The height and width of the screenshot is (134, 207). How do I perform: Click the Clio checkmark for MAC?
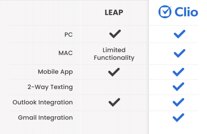[179, 53]
